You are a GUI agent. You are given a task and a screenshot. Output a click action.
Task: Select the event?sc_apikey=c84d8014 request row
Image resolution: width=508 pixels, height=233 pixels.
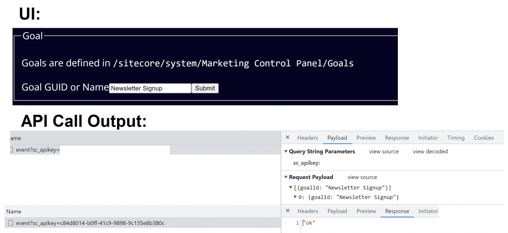[142, 223]
